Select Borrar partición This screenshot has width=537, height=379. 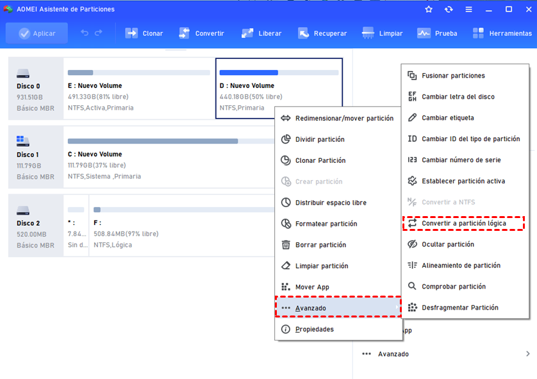[x=338, y=245]
